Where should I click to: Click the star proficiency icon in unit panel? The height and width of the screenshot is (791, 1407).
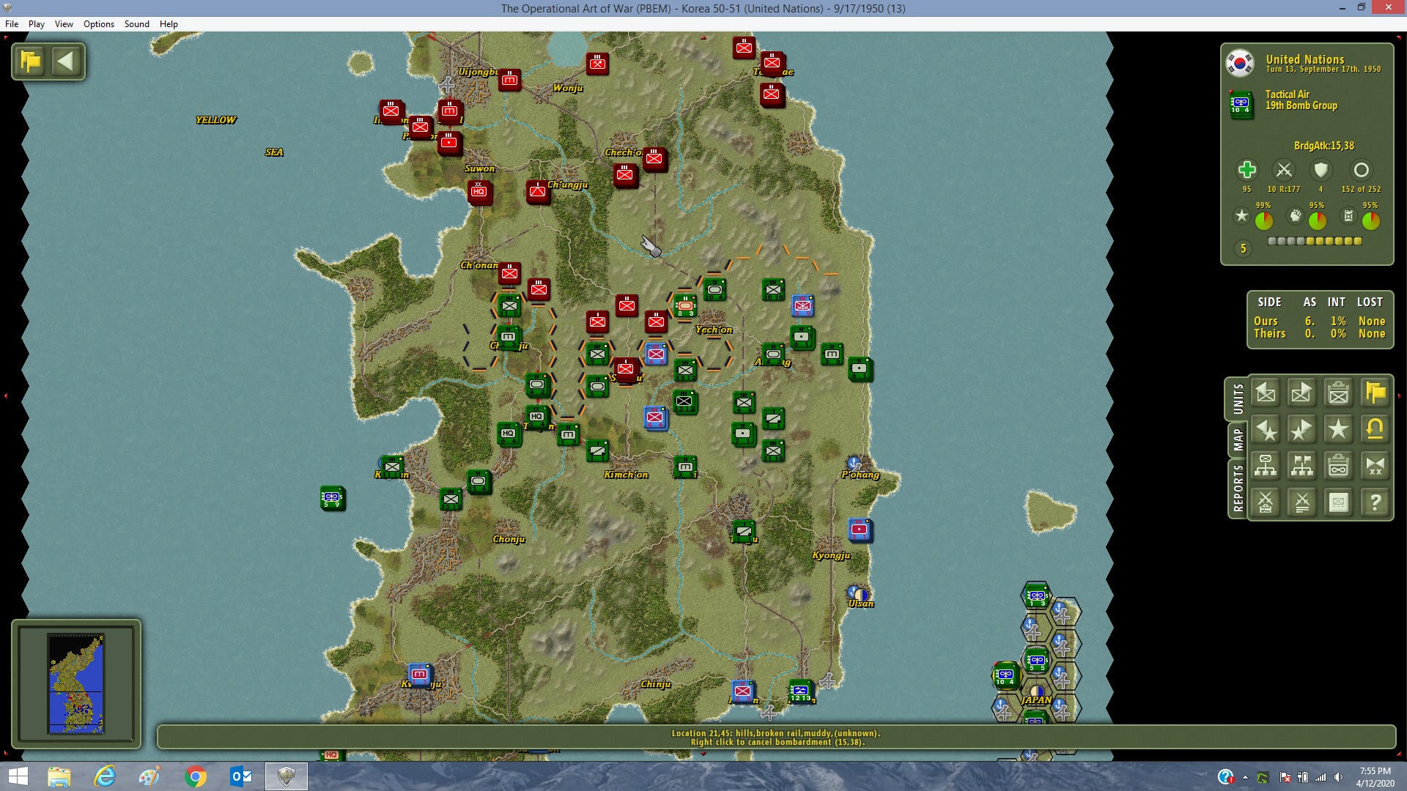pos(1241,215)
